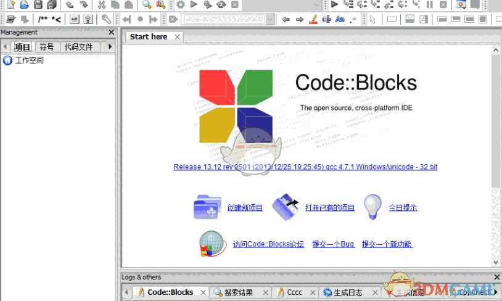Click the Run play icon

tap(194, 4)
